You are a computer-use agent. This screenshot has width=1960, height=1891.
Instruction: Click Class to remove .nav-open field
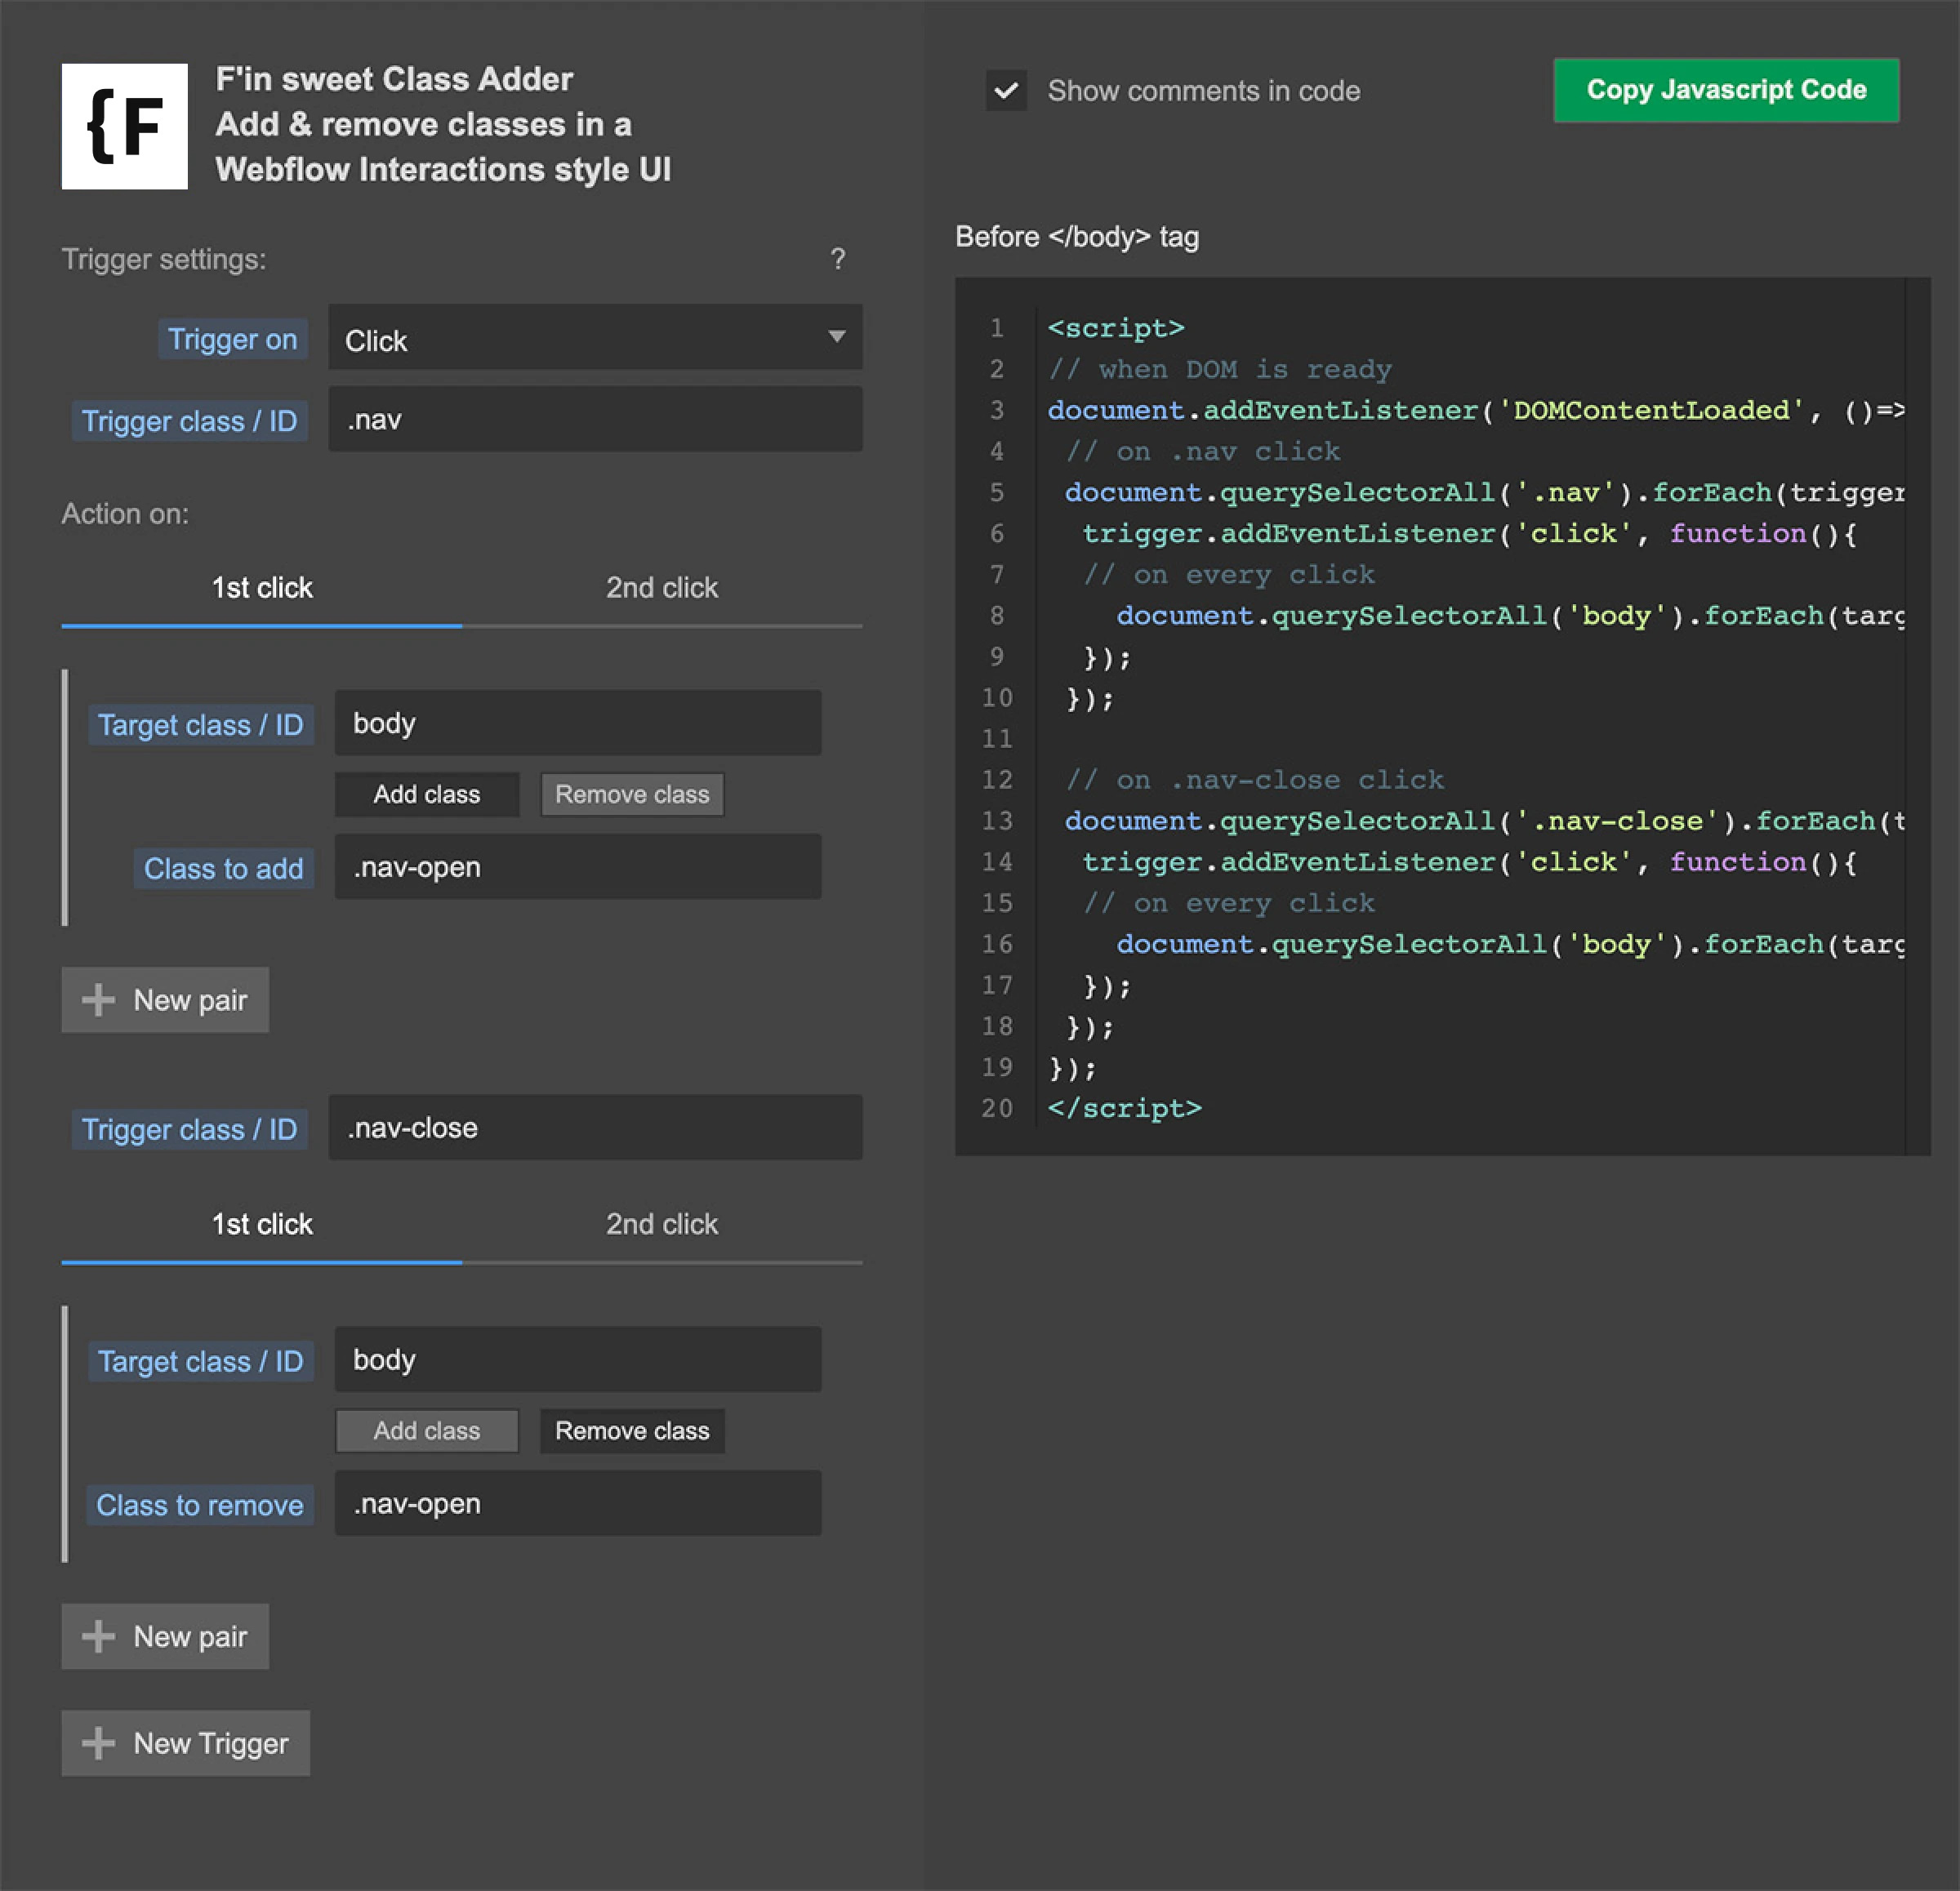(x=577, y=1503)
